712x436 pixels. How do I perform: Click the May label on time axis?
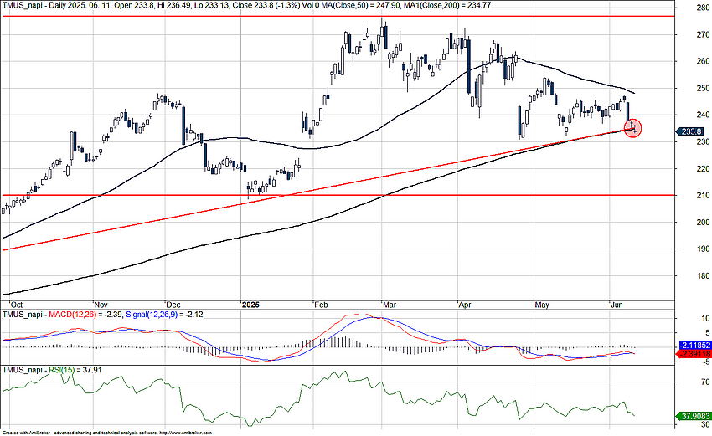coord(542,305)
